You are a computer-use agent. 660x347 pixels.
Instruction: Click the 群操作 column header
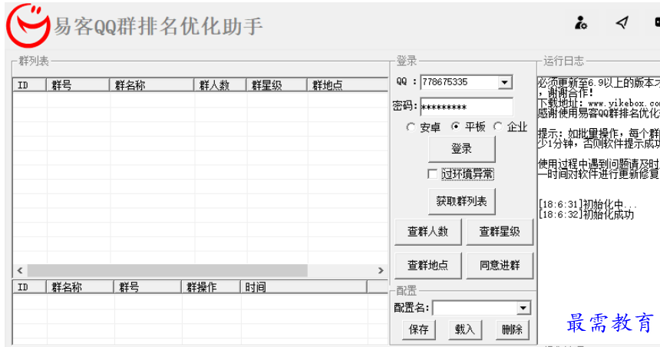pyautogui.click(x=211, y=287)
